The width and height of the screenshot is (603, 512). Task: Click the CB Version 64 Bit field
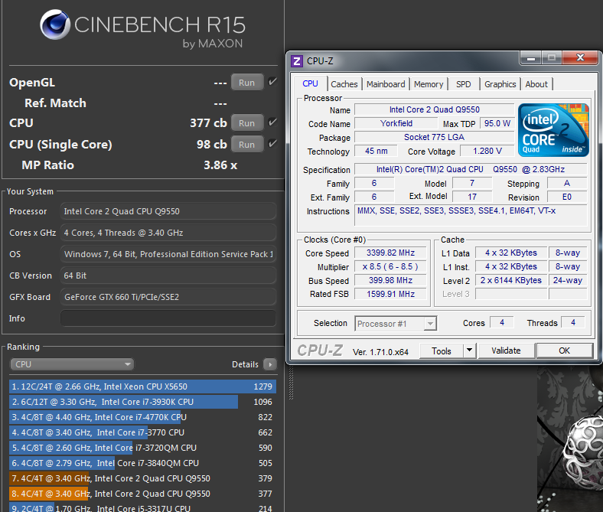pyautogui.click(x=168, y=276)
